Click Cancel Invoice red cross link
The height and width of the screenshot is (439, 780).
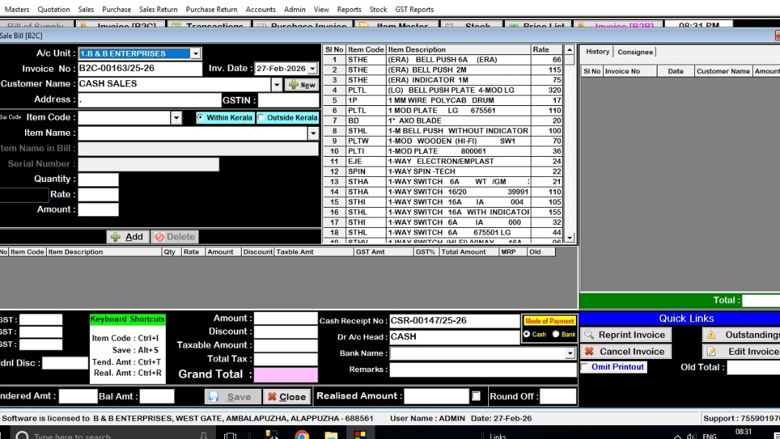624,352
